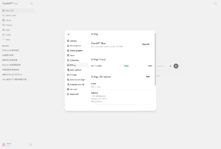The height and width of the screenshot is (149, 221).
Task: Click the storage drive icon in settings
Action: coord(68,75)
